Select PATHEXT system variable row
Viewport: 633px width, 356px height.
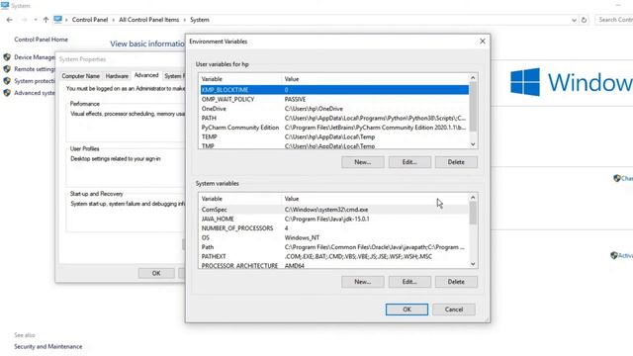(x=334, y=256)
